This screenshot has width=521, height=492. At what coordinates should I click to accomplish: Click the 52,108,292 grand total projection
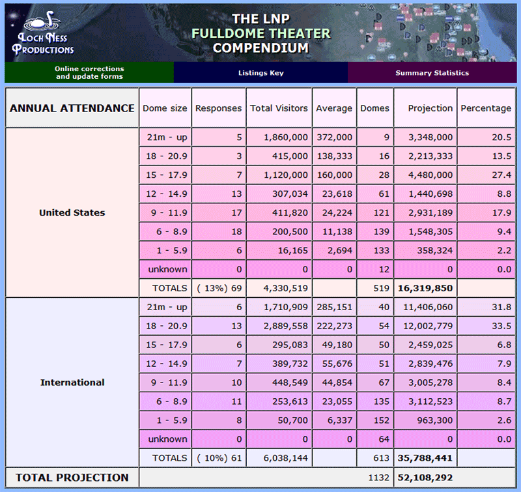425,478
